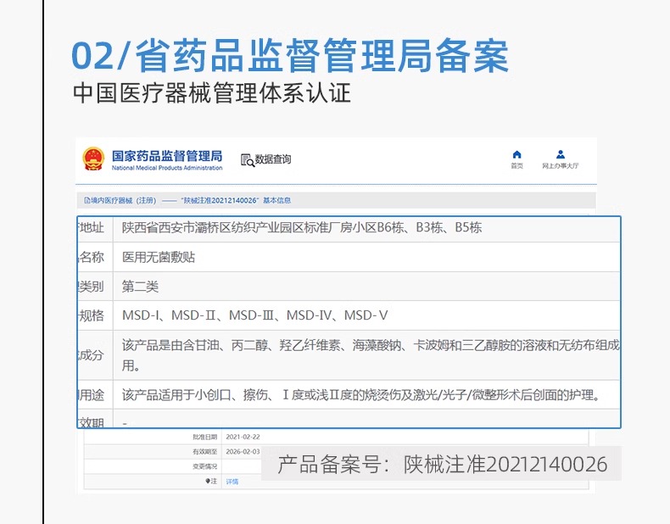
Task: Click the bullet marker beside 注
Action: (x=207, y=481)
